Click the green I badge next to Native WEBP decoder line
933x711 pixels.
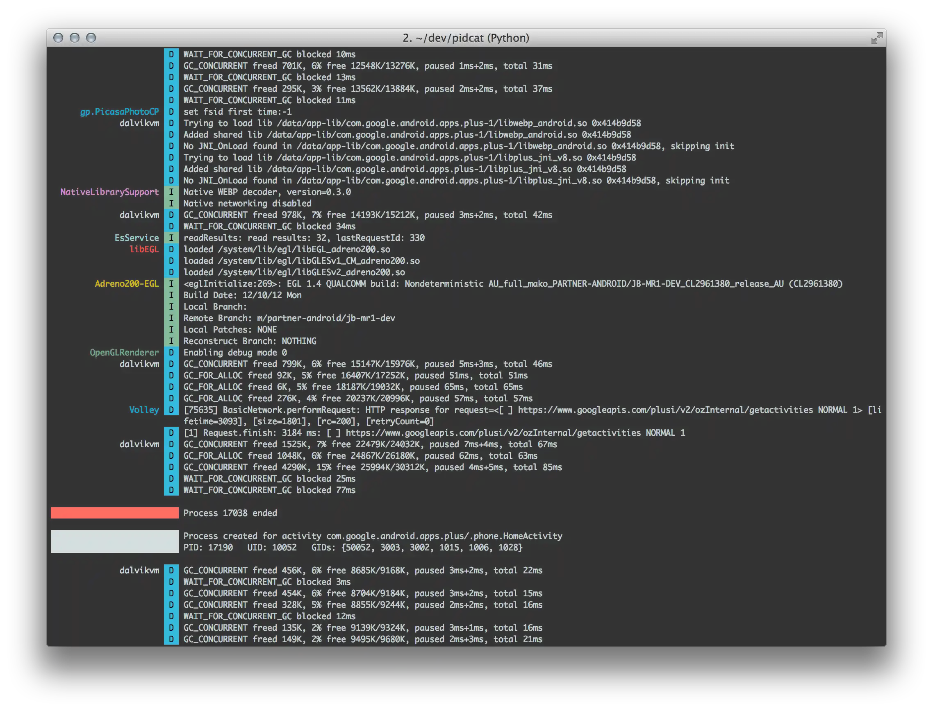tap(171, 192)
